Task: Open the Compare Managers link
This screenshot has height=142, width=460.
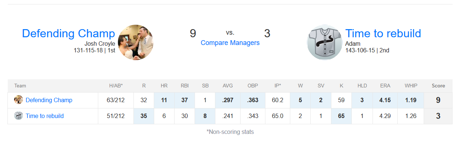Action: click(x=230, y=43)
